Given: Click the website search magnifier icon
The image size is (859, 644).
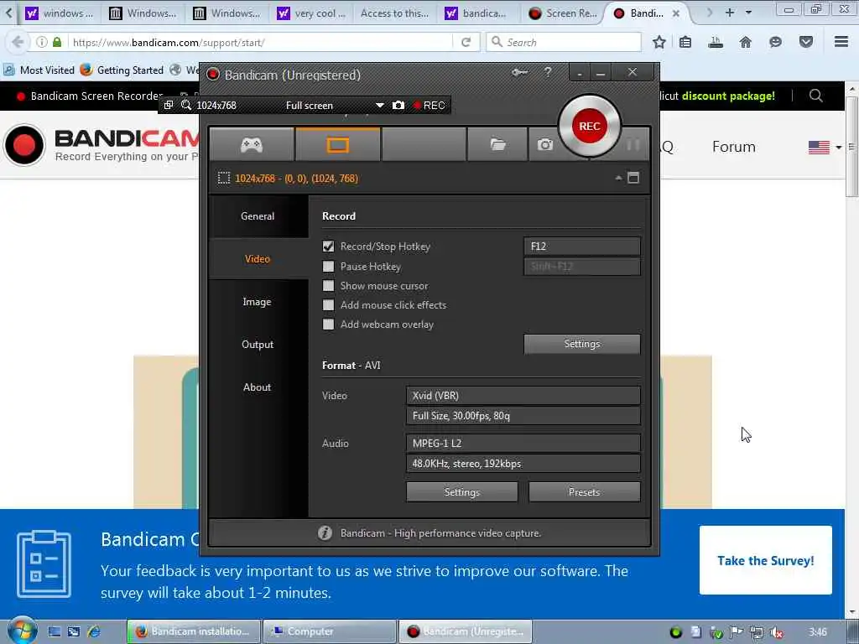Looking at the screenshot, I should point(815,96).
